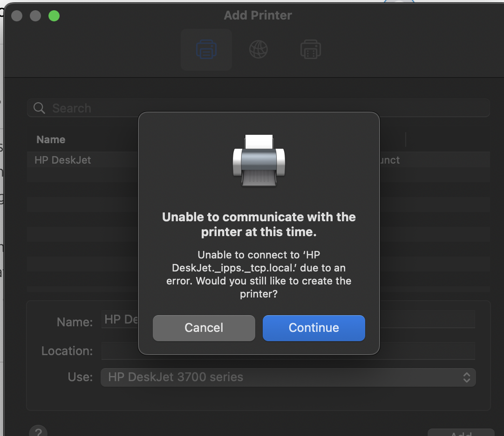The width and height of the screenshot is (504, 436).
Task: Click the green zoom window button
Action: coord(54,16)
